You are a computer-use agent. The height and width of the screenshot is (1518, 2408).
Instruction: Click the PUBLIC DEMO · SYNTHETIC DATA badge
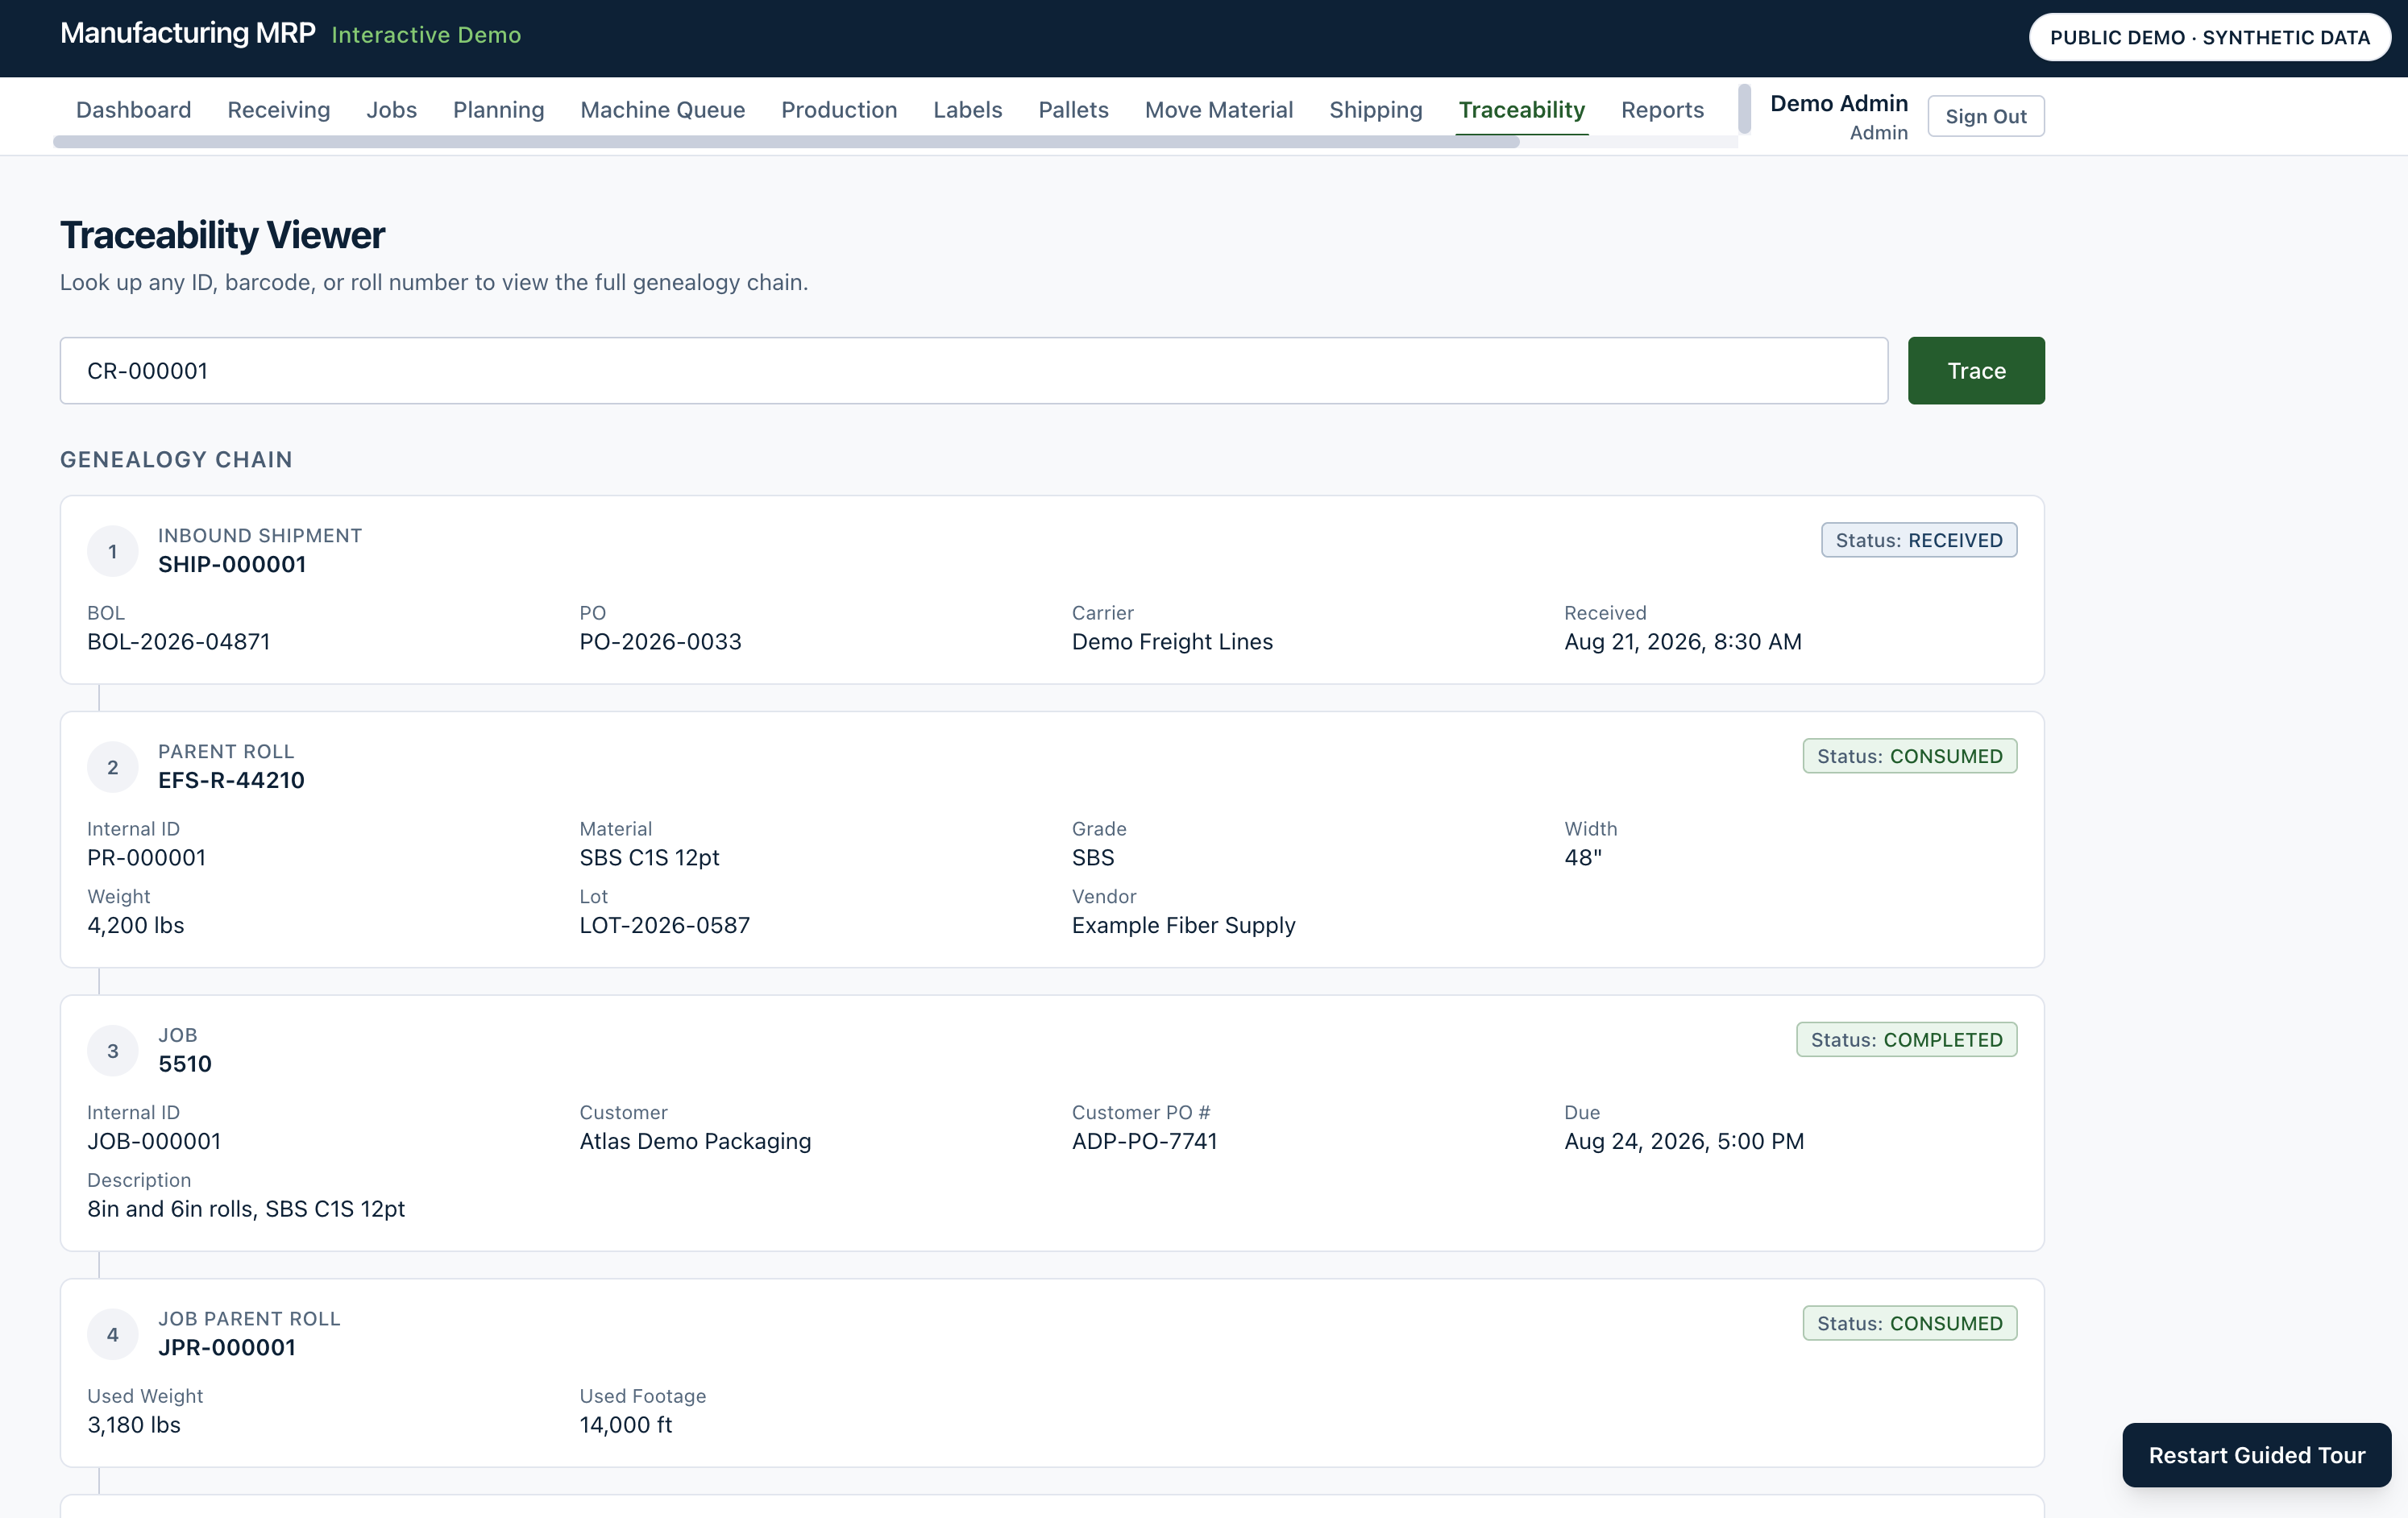point(2209,37)
